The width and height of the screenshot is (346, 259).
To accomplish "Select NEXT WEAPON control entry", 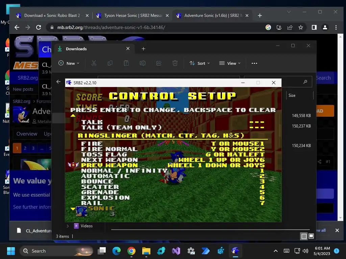I will click(173, 160).
